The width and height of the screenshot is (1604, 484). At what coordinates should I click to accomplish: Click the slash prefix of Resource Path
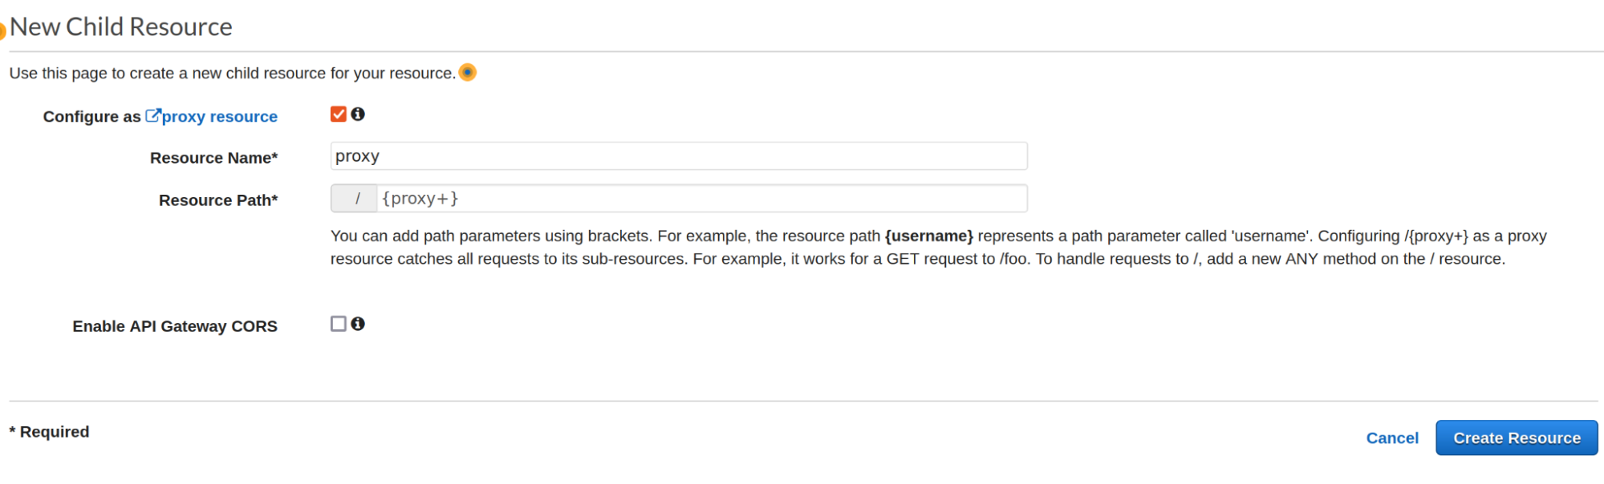point(355,199)
